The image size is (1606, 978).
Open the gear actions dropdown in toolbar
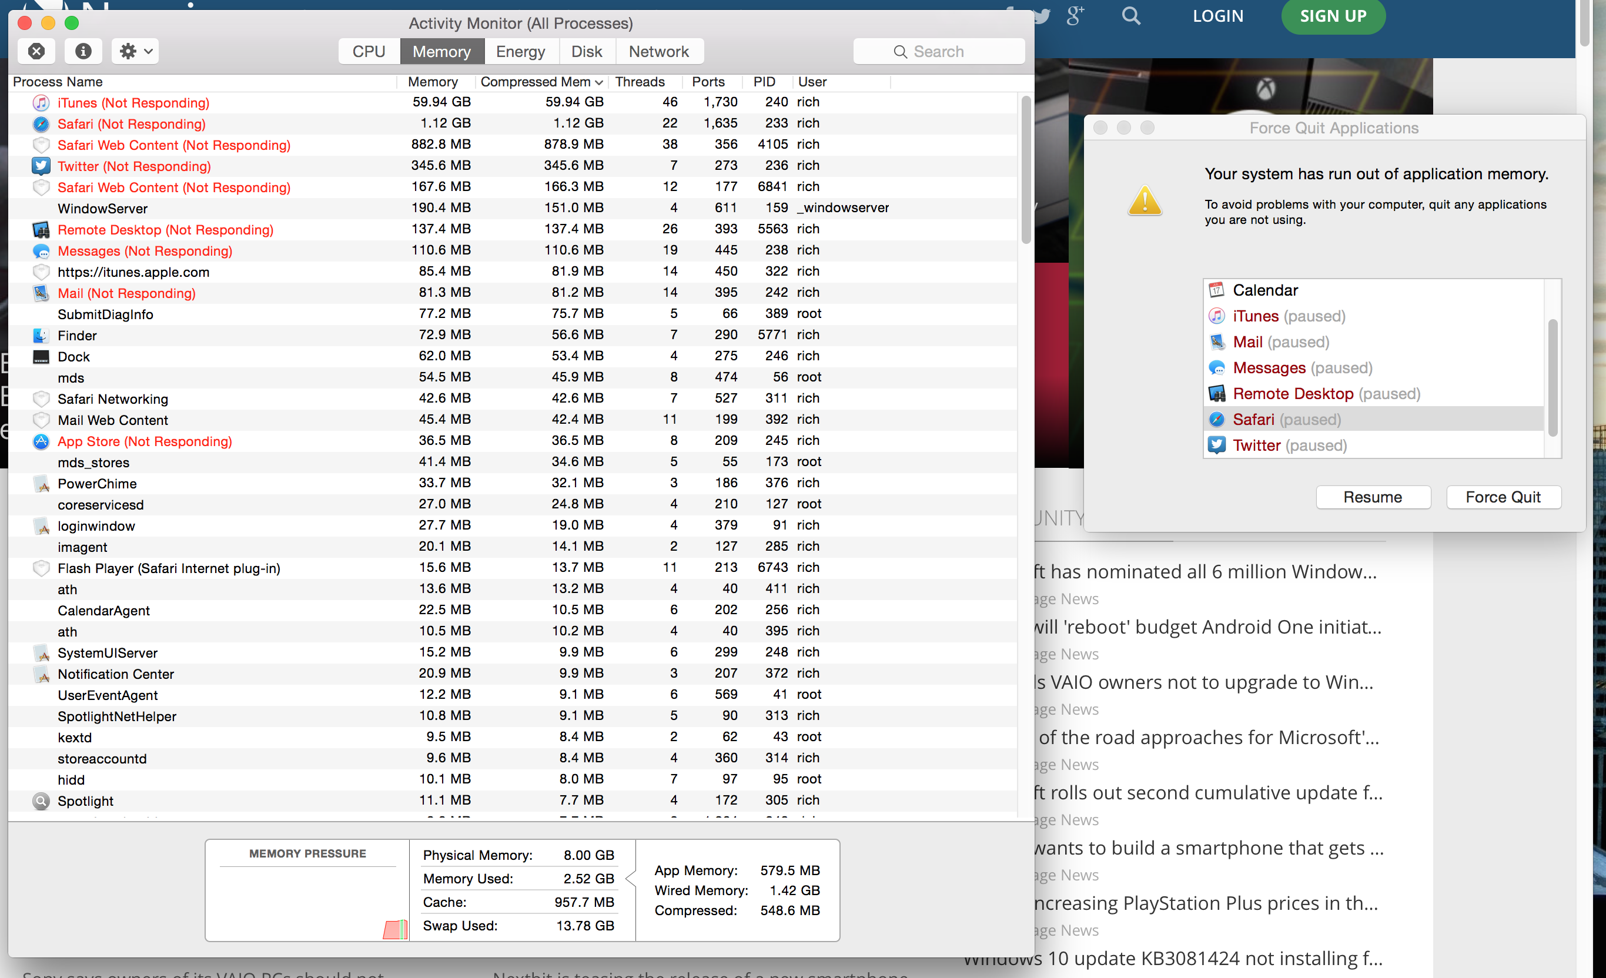(x=136, y=51)
